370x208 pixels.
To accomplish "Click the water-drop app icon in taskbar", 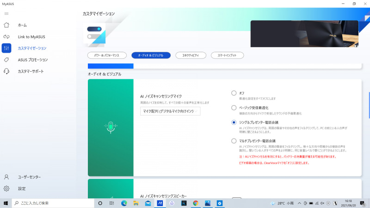I will point(172,203).
